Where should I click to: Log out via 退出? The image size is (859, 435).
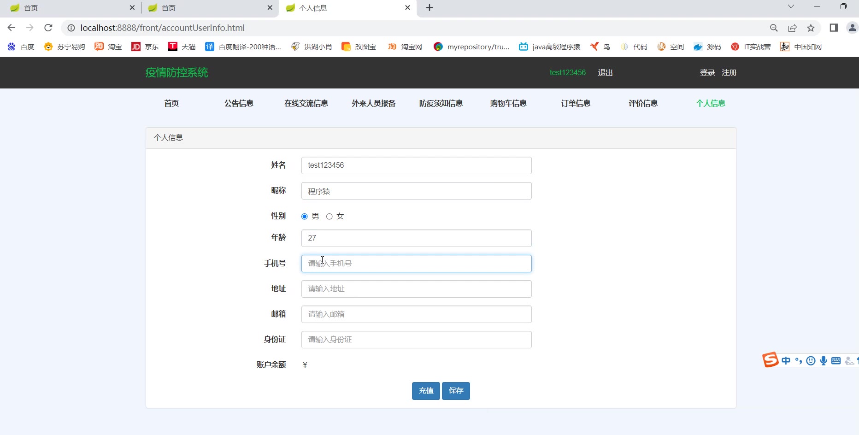click(605, 73)
